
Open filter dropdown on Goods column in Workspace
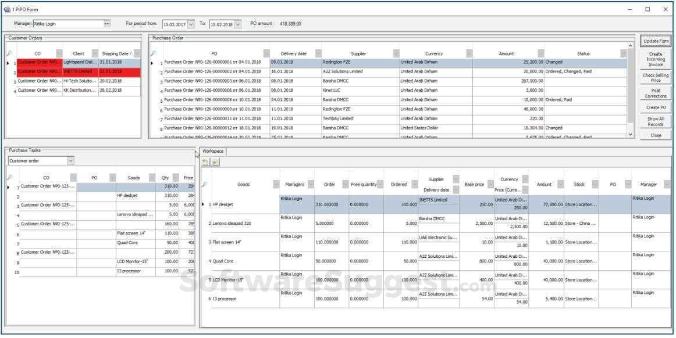coord(275,185)
